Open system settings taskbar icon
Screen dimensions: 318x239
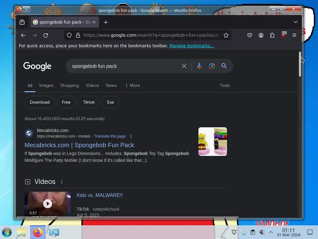54,232
